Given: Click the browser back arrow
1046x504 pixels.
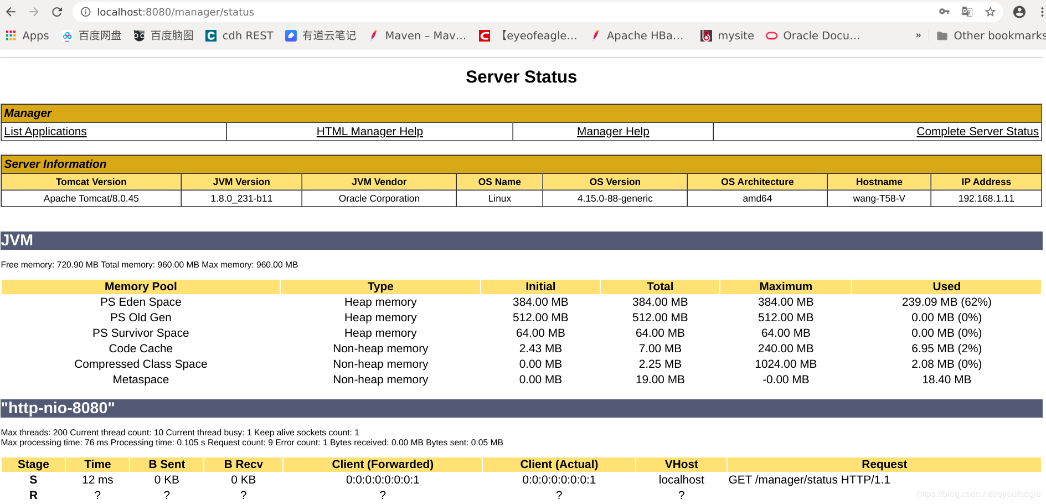Looking at the screenshot, I should [11, 12].
